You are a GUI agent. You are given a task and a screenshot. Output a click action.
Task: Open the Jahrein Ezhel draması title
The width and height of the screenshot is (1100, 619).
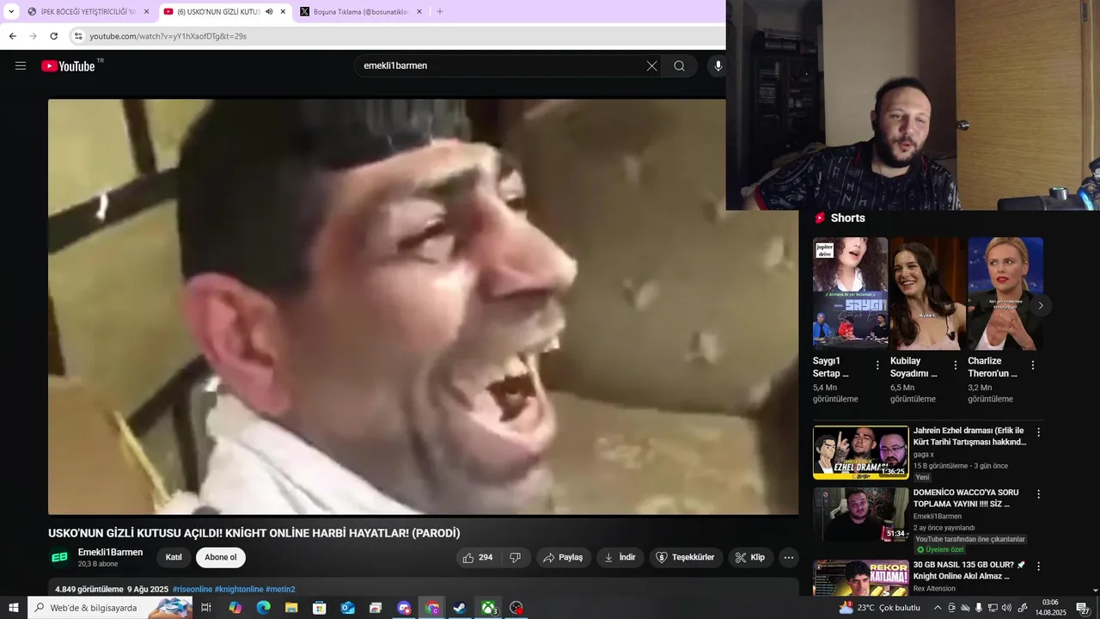click(x=969, y=437)
